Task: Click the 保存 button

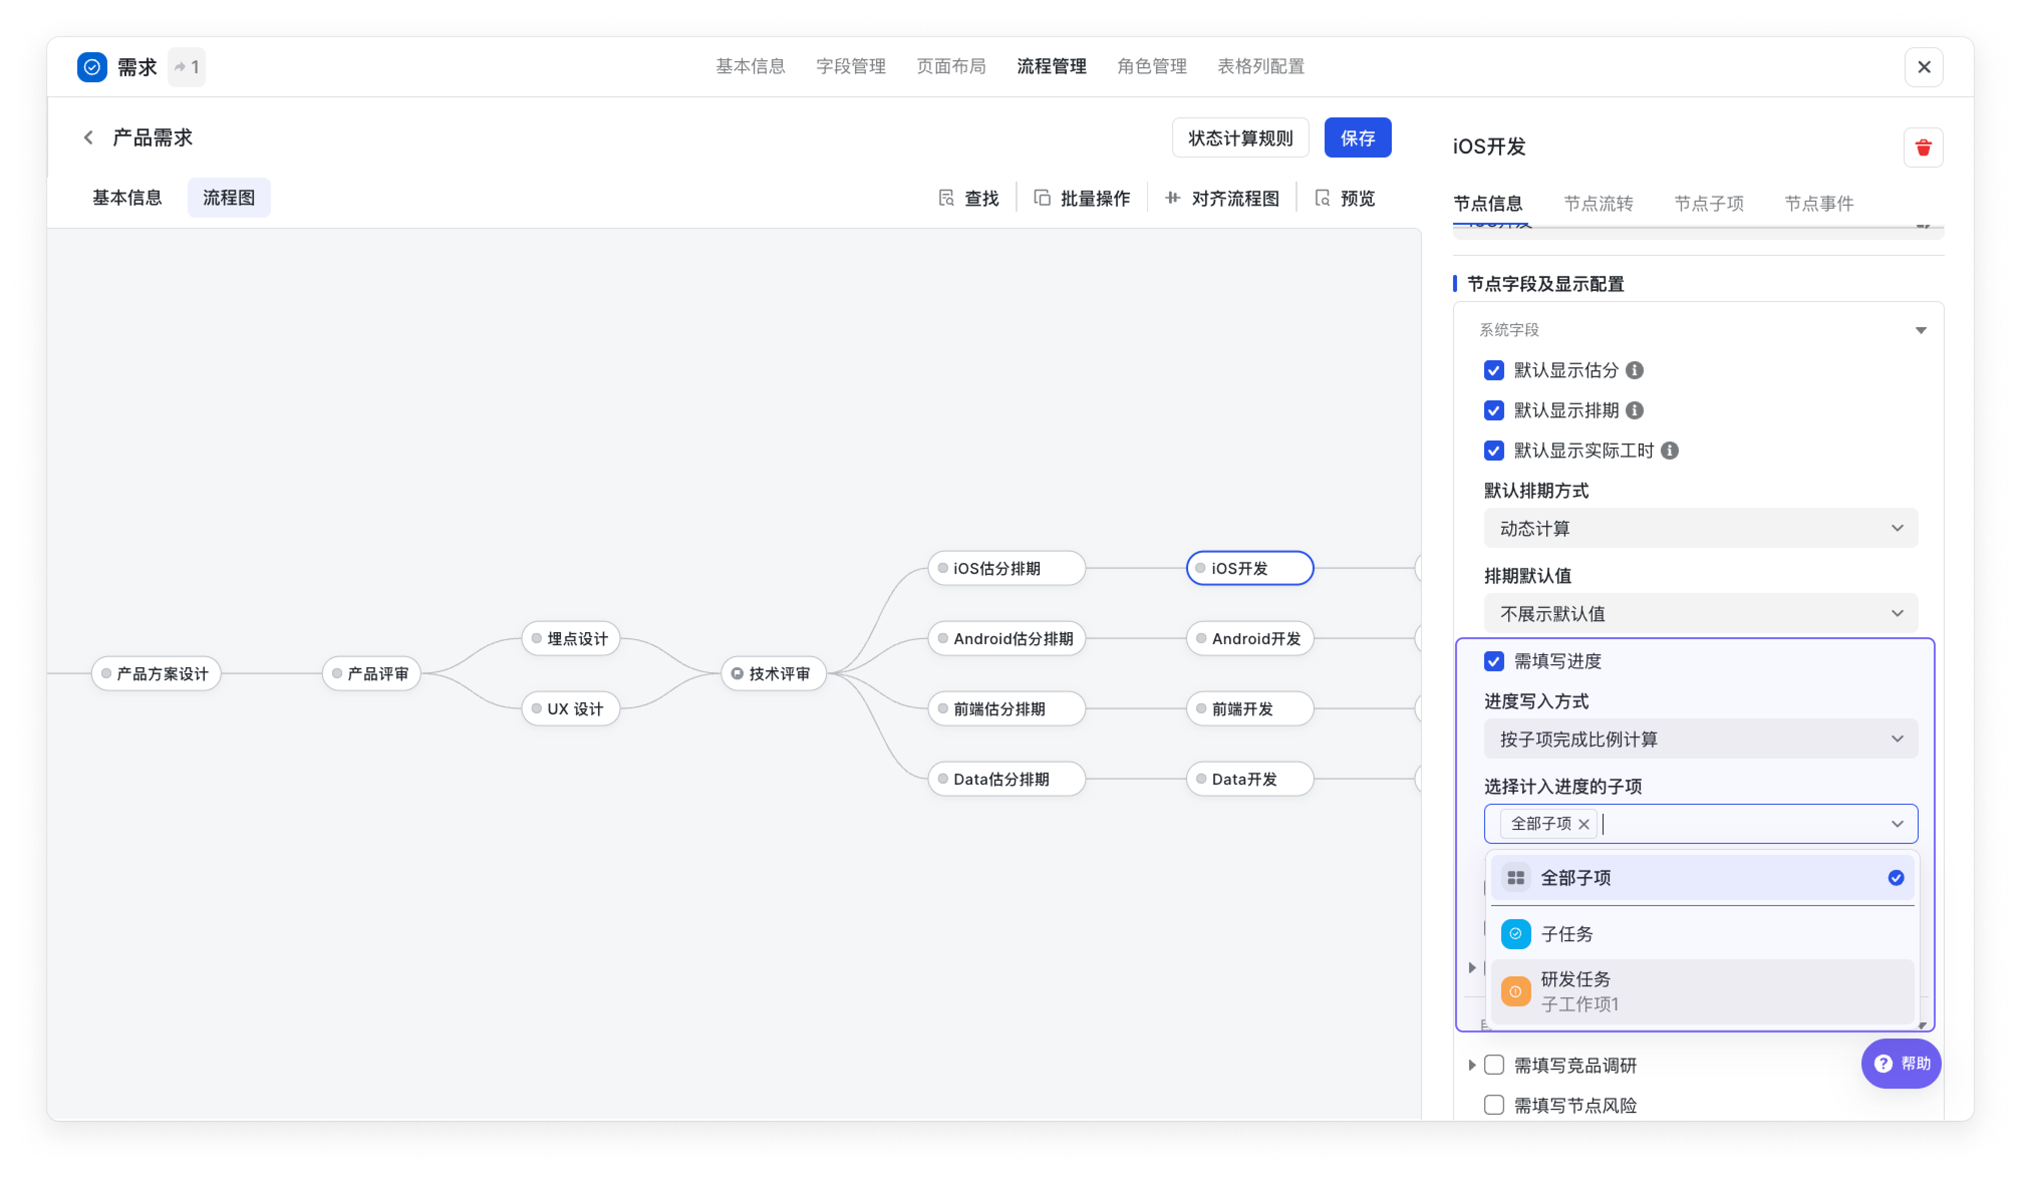Action: coord(1357,138)
